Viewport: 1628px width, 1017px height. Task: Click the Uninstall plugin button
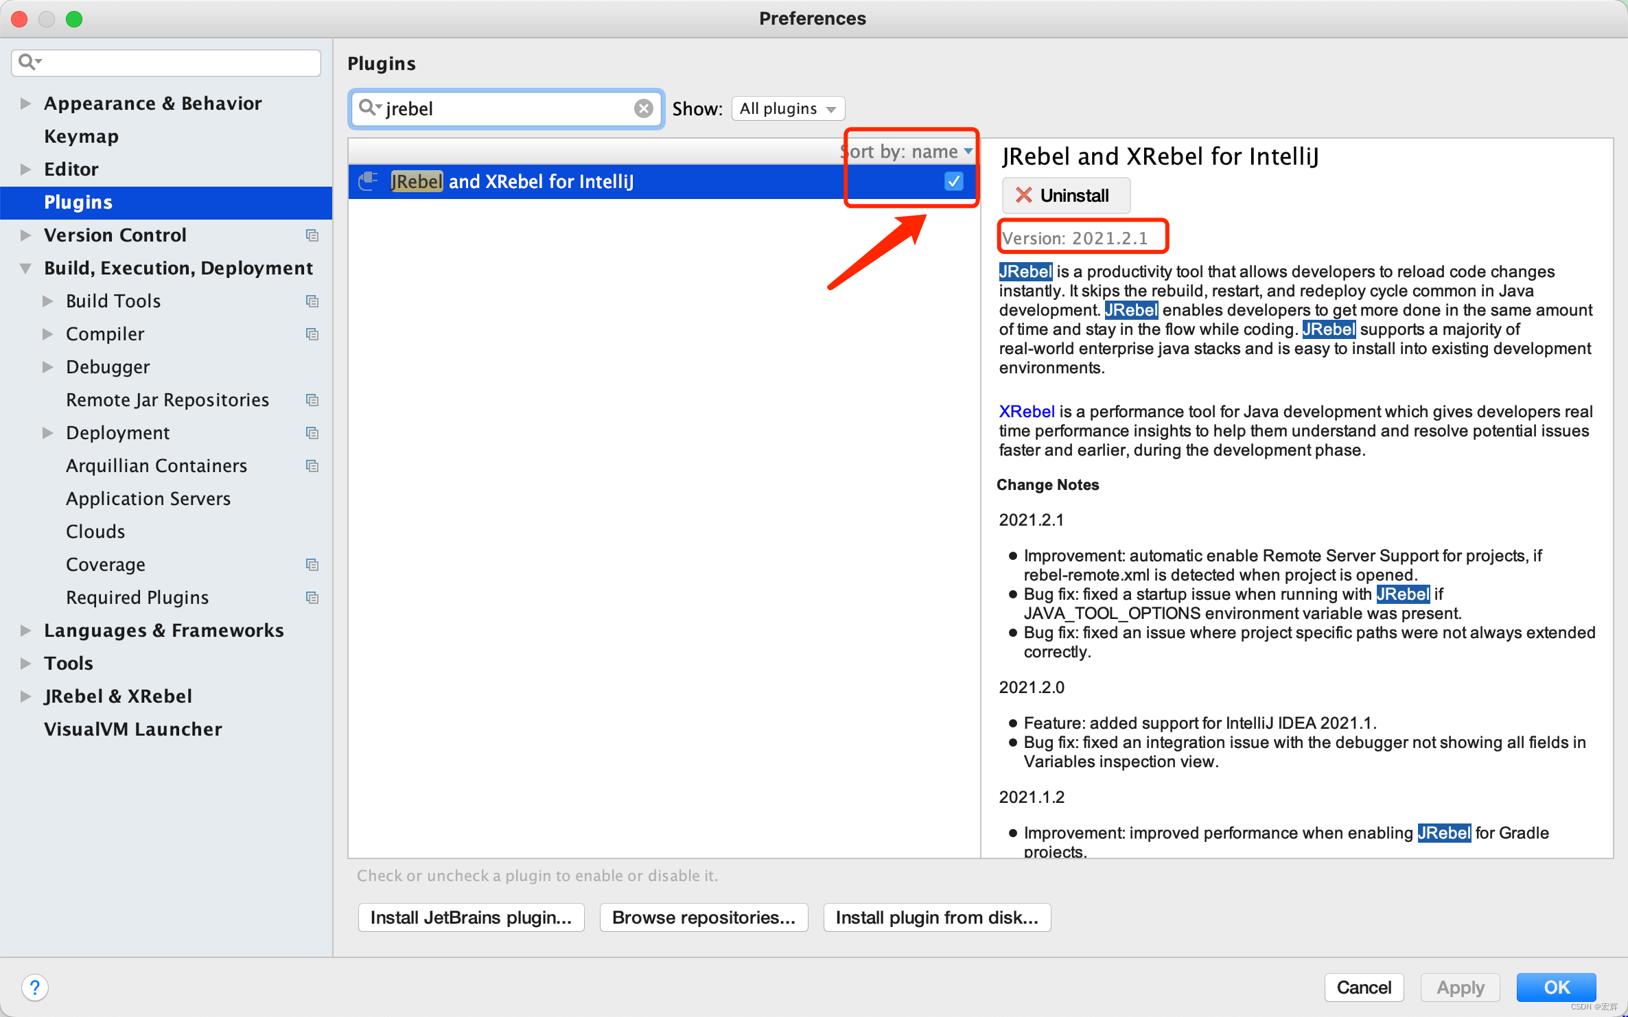1065,196
